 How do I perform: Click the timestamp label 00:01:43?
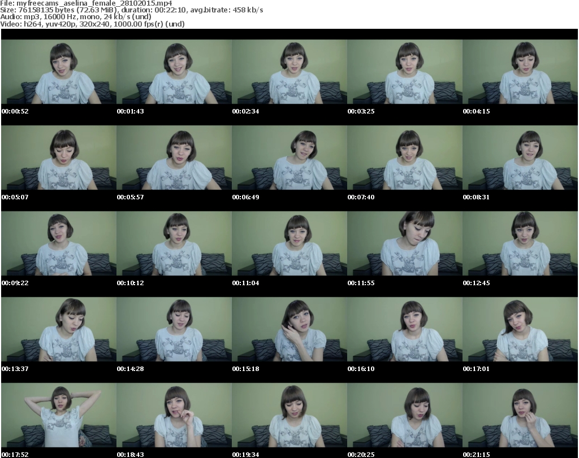131,111
